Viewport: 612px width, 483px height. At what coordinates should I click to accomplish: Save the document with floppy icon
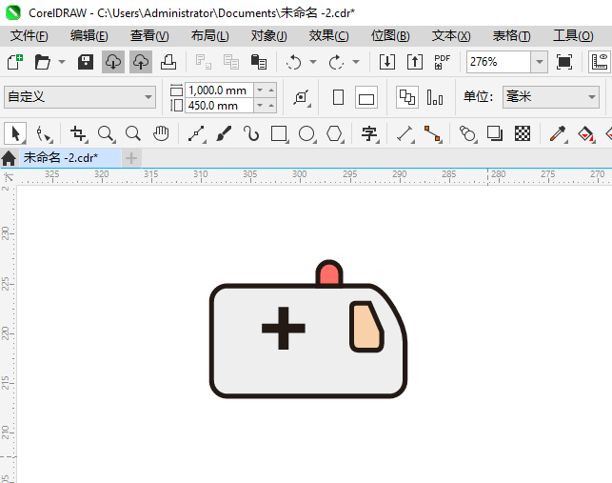86,62
